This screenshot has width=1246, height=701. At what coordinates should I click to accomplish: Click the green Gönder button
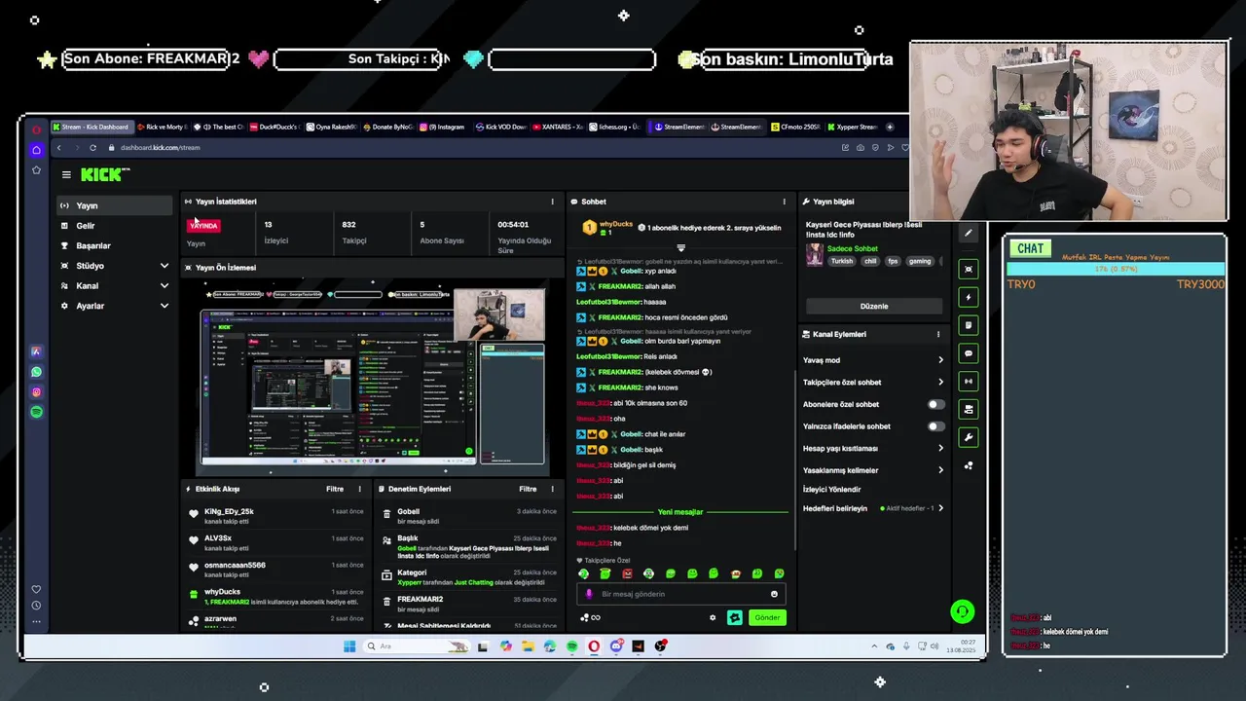pos(767,617)
